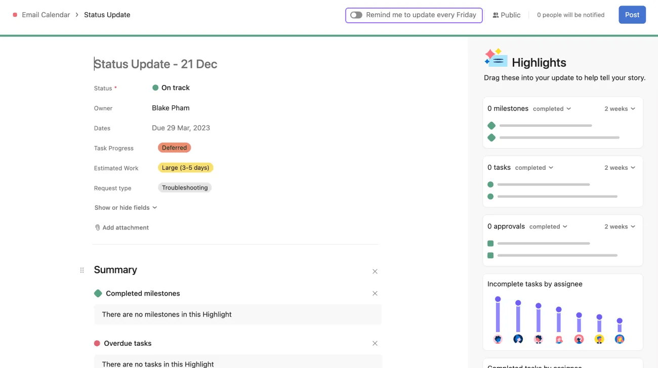Dismiss the Completed milestones highlight
This screenshot has height=368, width=658.
pos(375,293)
